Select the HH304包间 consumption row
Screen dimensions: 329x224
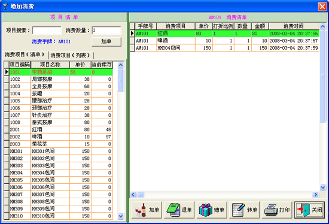tap(224, 48)
